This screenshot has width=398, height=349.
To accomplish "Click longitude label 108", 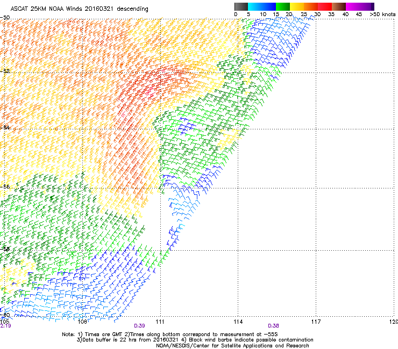I will [x=82, y=322].
